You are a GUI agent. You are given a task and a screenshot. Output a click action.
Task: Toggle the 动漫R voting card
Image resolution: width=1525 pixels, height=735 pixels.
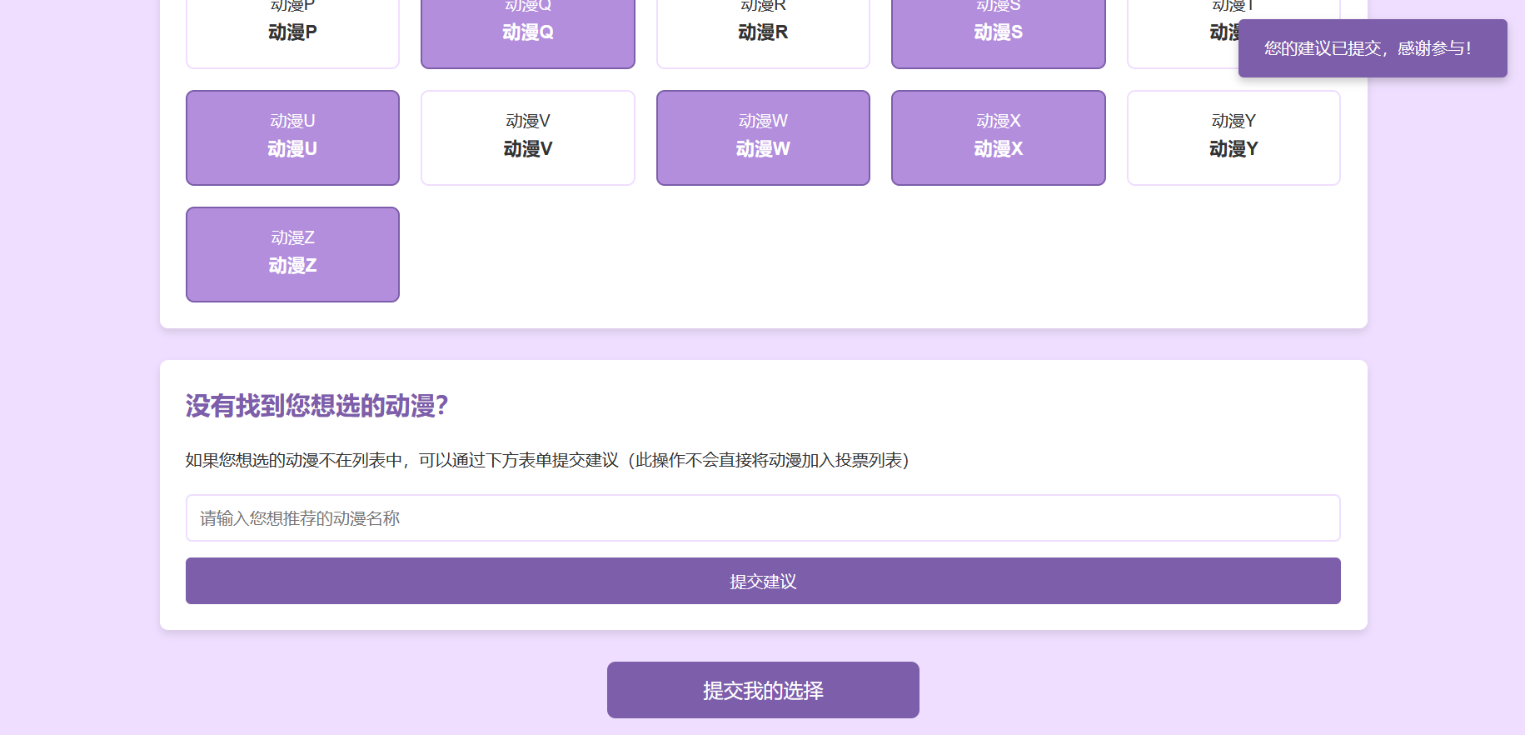coord(763,33)
